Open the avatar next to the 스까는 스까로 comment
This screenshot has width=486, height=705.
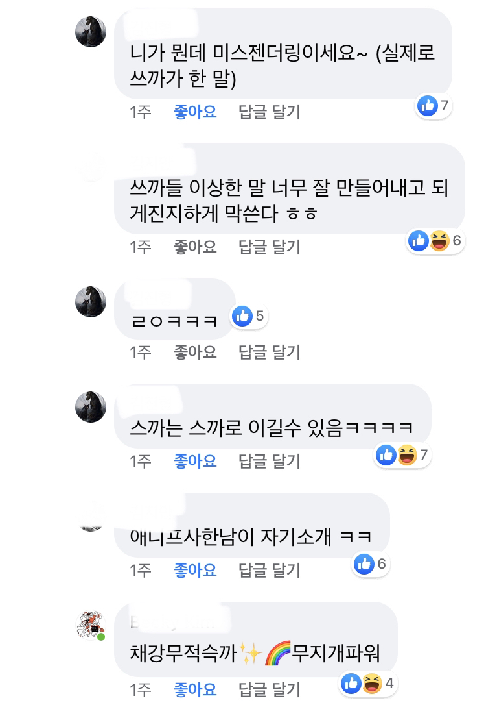pyautogui.click(x=91, y=407)
